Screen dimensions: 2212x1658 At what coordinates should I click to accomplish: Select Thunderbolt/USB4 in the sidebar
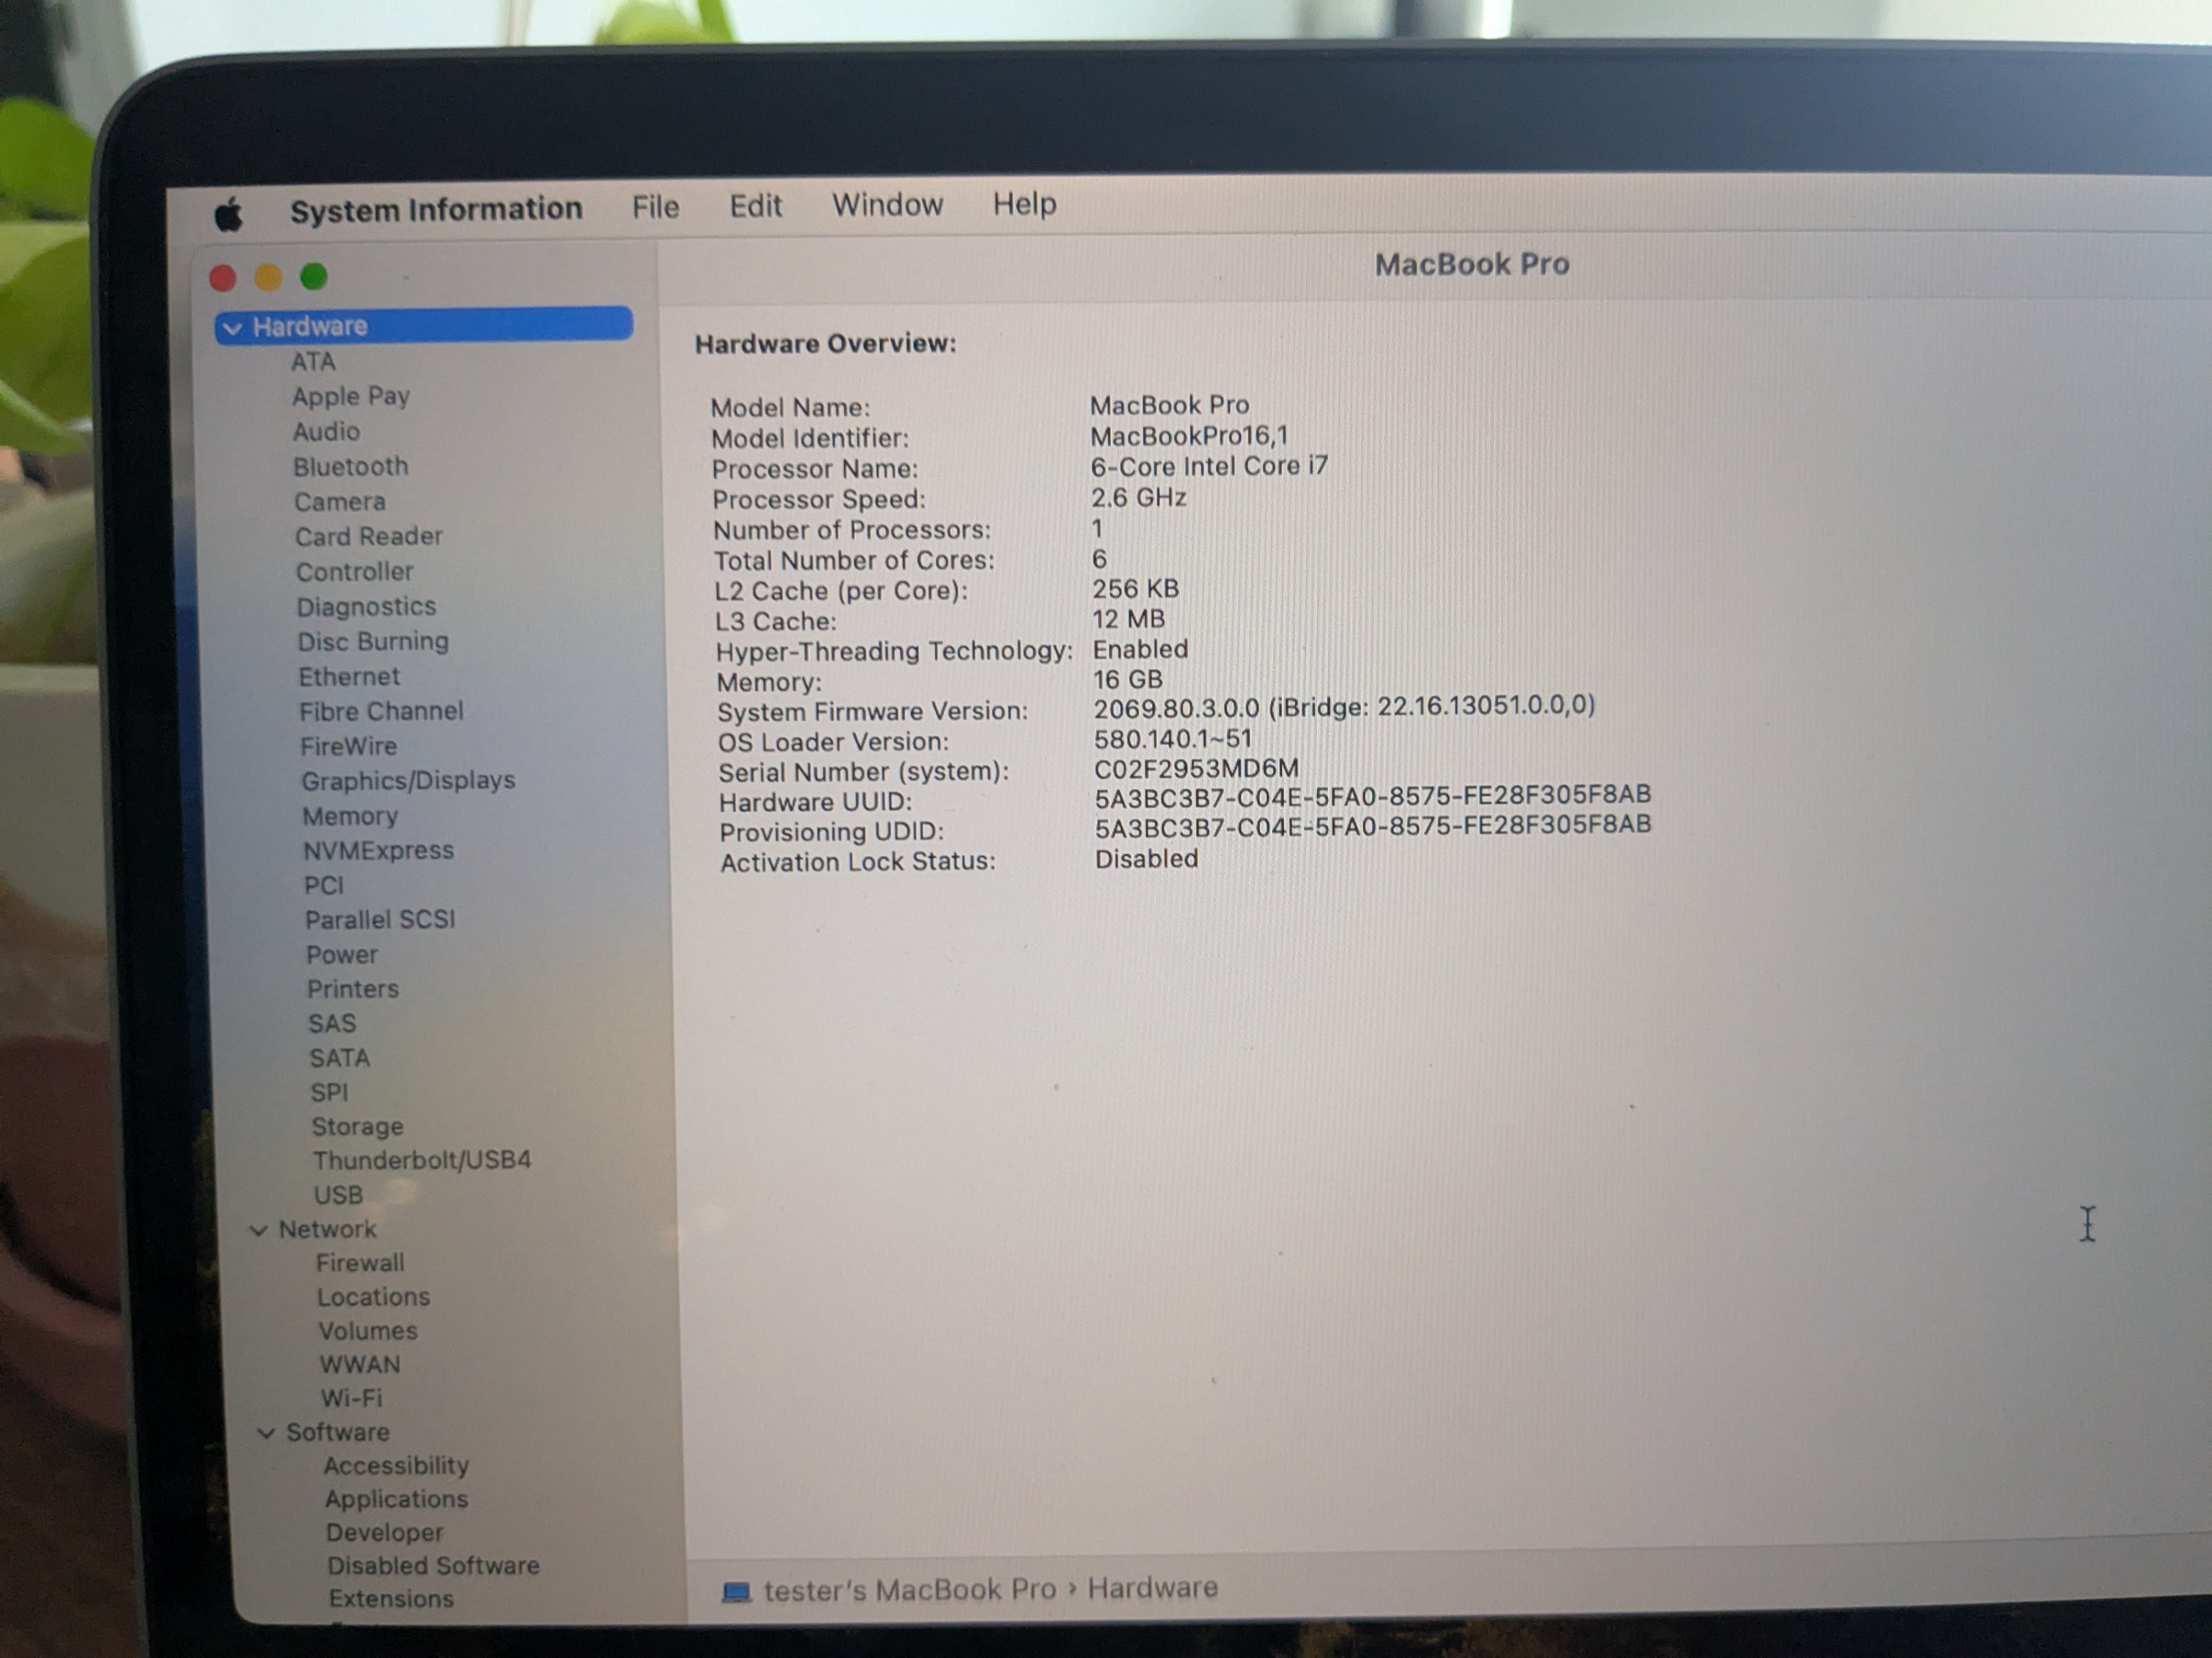pos(422,1160)
